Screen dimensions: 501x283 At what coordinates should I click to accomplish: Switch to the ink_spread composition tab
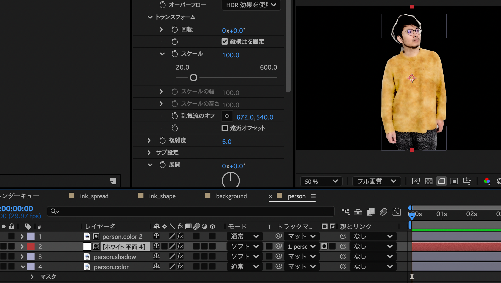(x=94, y=196)
